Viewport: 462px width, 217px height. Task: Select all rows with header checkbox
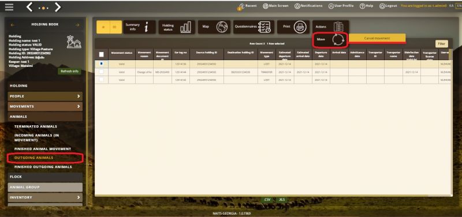[x=102, y=54]
